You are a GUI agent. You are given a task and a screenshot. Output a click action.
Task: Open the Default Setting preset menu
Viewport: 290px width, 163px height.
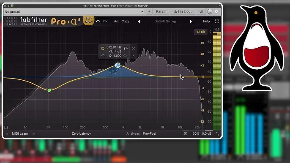click(x=165, y=21)
